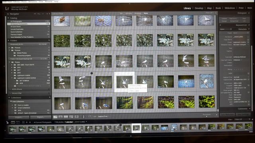The width and height of the screenshot is (255, 143).
Task: Open the Lightroom mobile folder
Action: pyautogui.click(x=24, y=75)
